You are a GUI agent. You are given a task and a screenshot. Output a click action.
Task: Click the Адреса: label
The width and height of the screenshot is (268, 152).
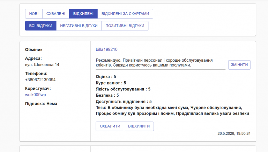click(33, 58)
